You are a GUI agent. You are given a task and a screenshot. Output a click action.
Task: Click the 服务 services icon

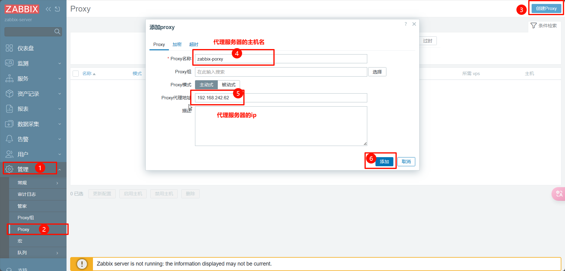click(9, 78)
